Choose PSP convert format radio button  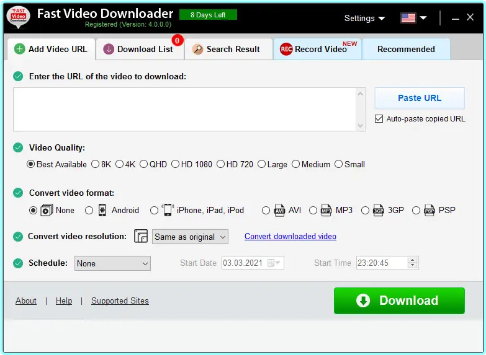(416, 211)
